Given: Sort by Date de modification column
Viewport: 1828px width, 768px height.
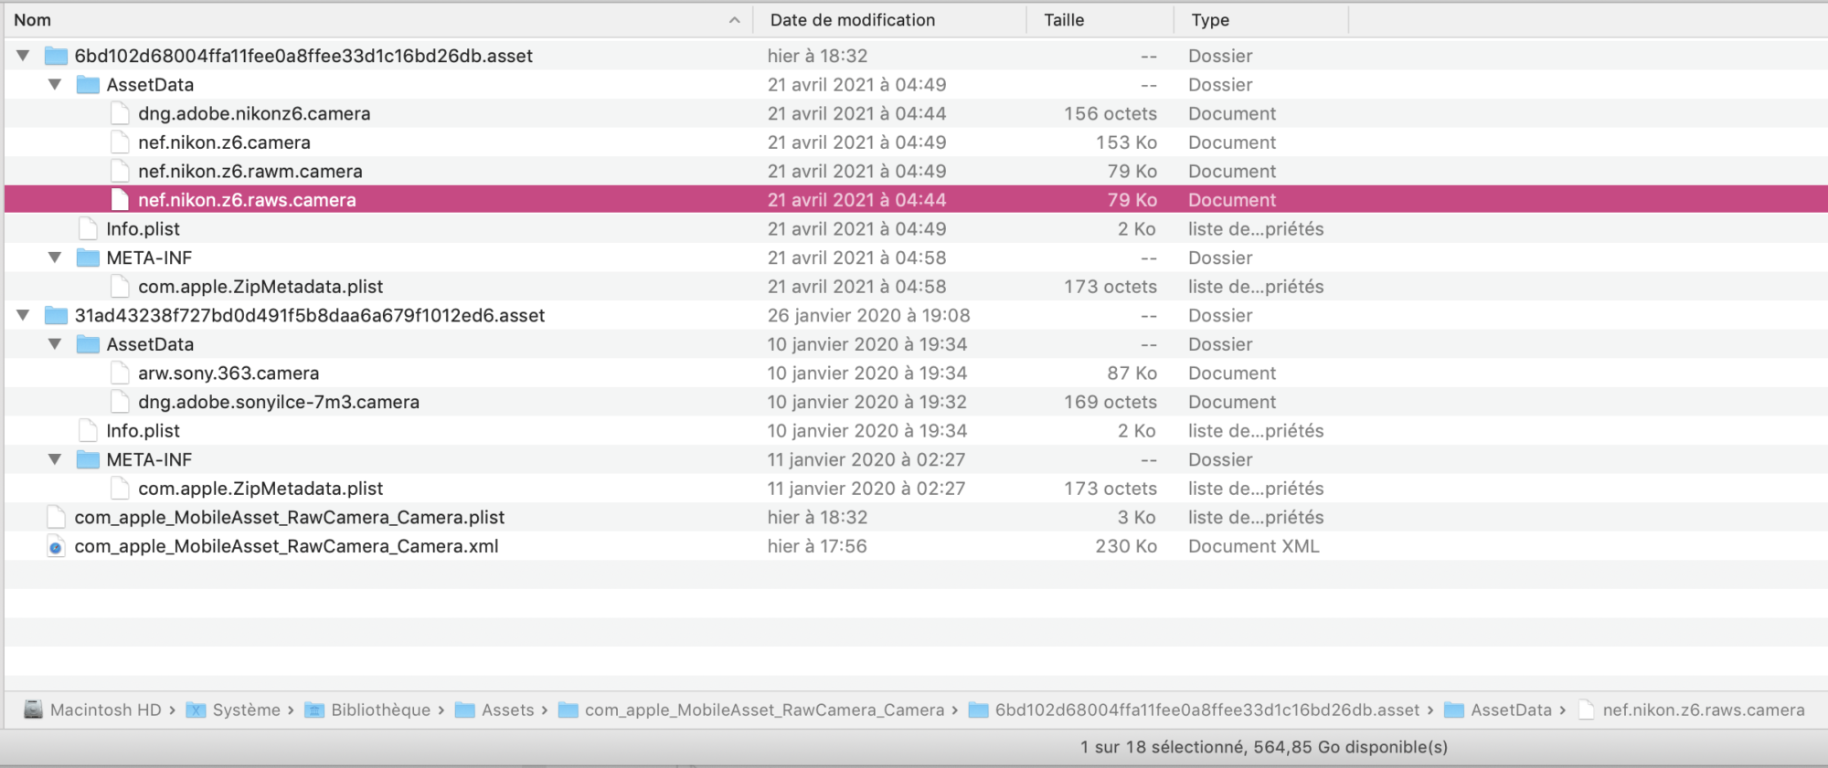Looking at the screenshot, I should pos(852,20).
